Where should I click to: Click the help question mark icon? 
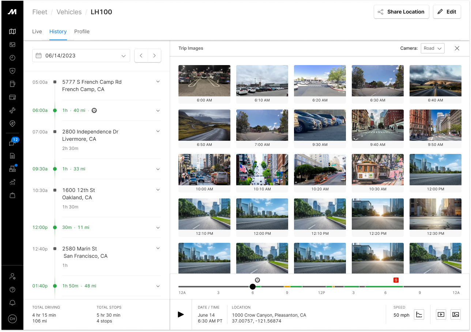[12, 290]
